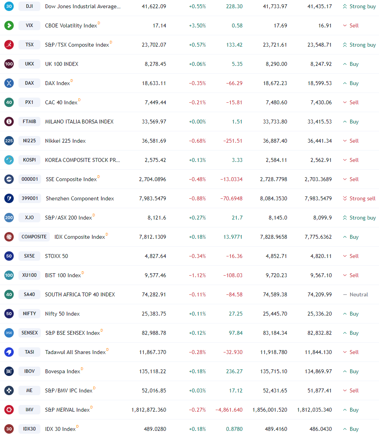Click the TSX red logo icon
This screenshot has height=434, width=379.
(x=9, y=45)
